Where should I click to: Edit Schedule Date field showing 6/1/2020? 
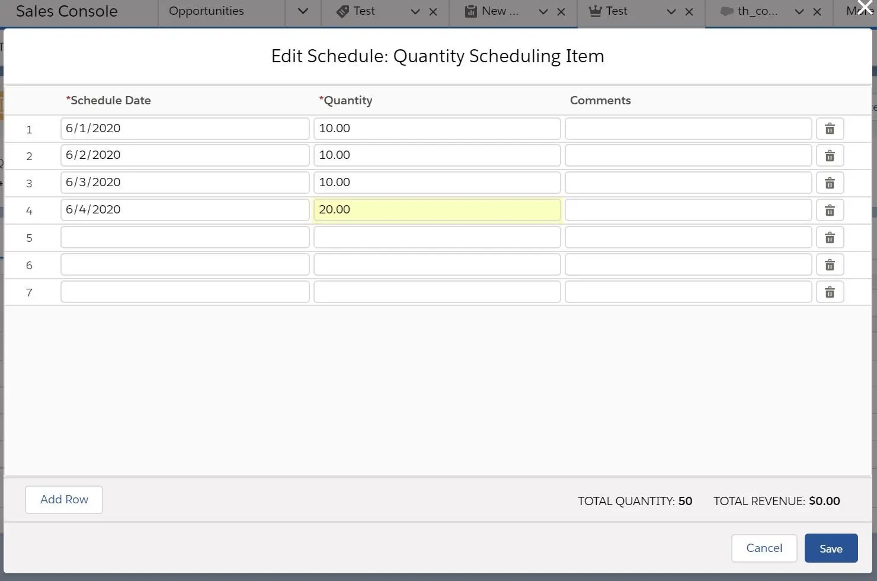pyautogui.click(x=185, y=129)
